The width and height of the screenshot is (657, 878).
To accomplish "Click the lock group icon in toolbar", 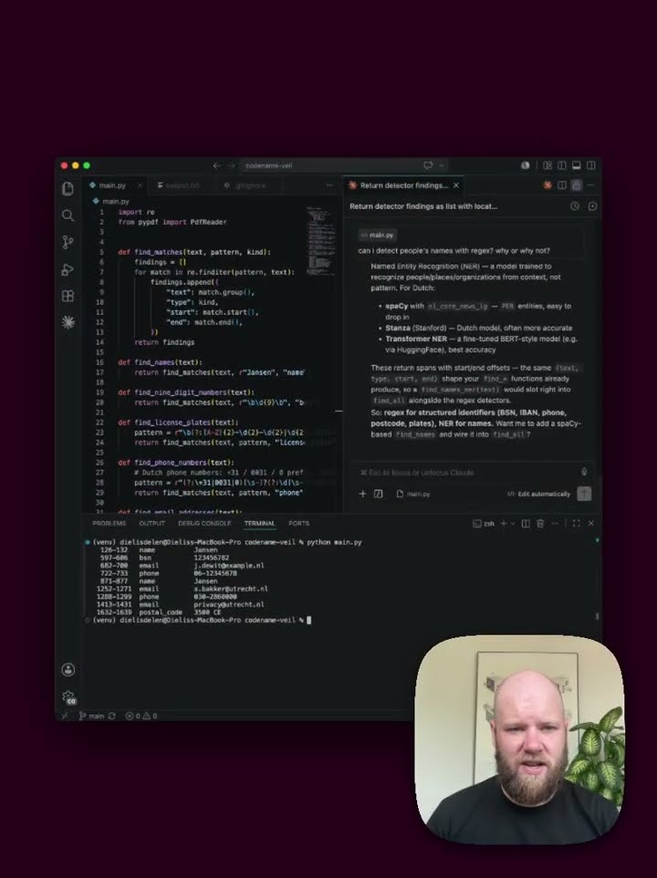I will [577, 185].
